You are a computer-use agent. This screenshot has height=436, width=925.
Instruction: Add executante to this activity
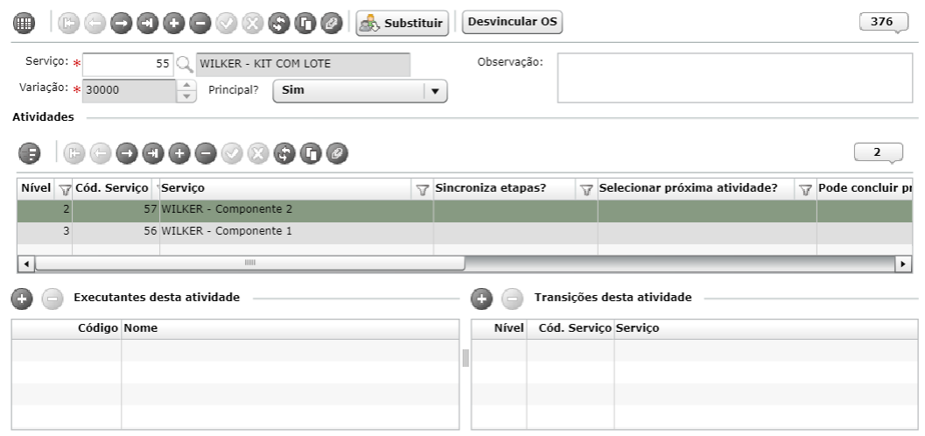22,299
